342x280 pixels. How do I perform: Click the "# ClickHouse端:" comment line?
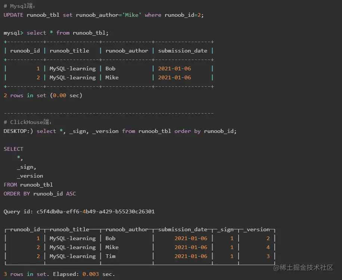[x=27, y=122]
